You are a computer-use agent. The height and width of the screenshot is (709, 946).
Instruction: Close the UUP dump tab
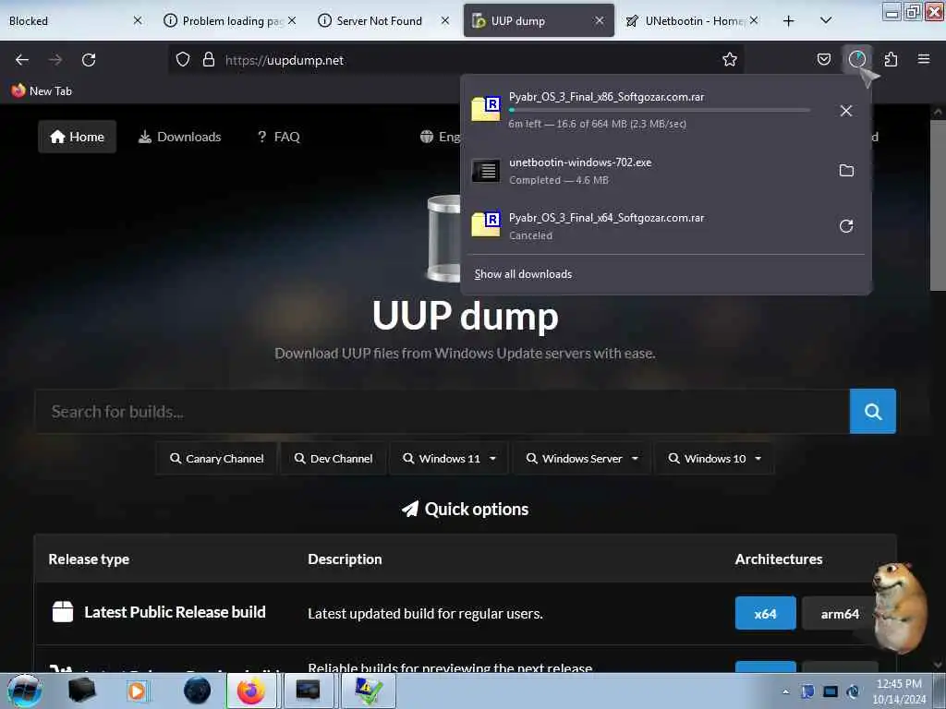coord(599,20)
